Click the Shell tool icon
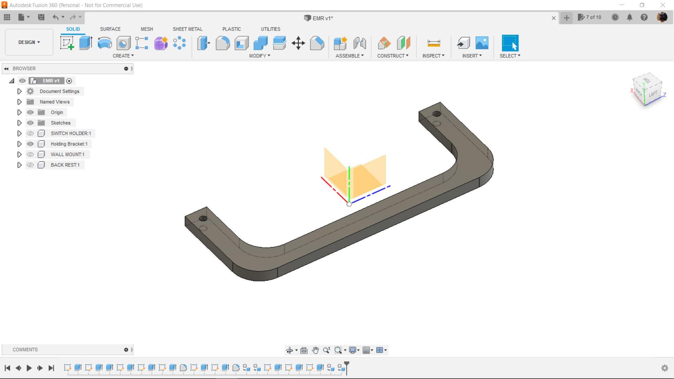Screen dimensions: 674x379 (242, 43)
